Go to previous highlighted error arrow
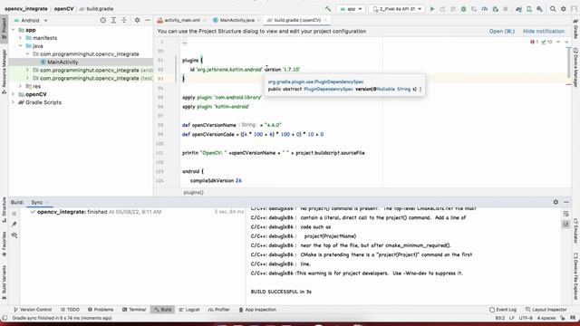 [x=558, y=42]
